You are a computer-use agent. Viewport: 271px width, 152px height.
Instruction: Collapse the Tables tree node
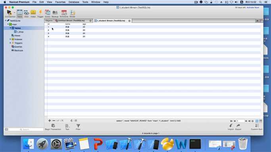tap(10, 28)
